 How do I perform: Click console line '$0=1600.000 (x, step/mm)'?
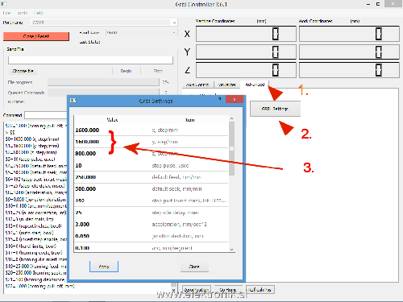pyautogui.click(x=32, y=139)
